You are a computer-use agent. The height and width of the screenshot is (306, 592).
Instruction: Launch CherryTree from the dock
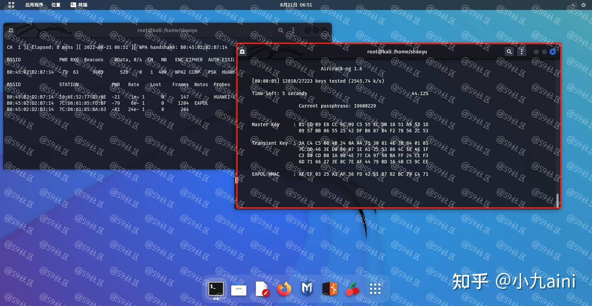tap(352, 289)
